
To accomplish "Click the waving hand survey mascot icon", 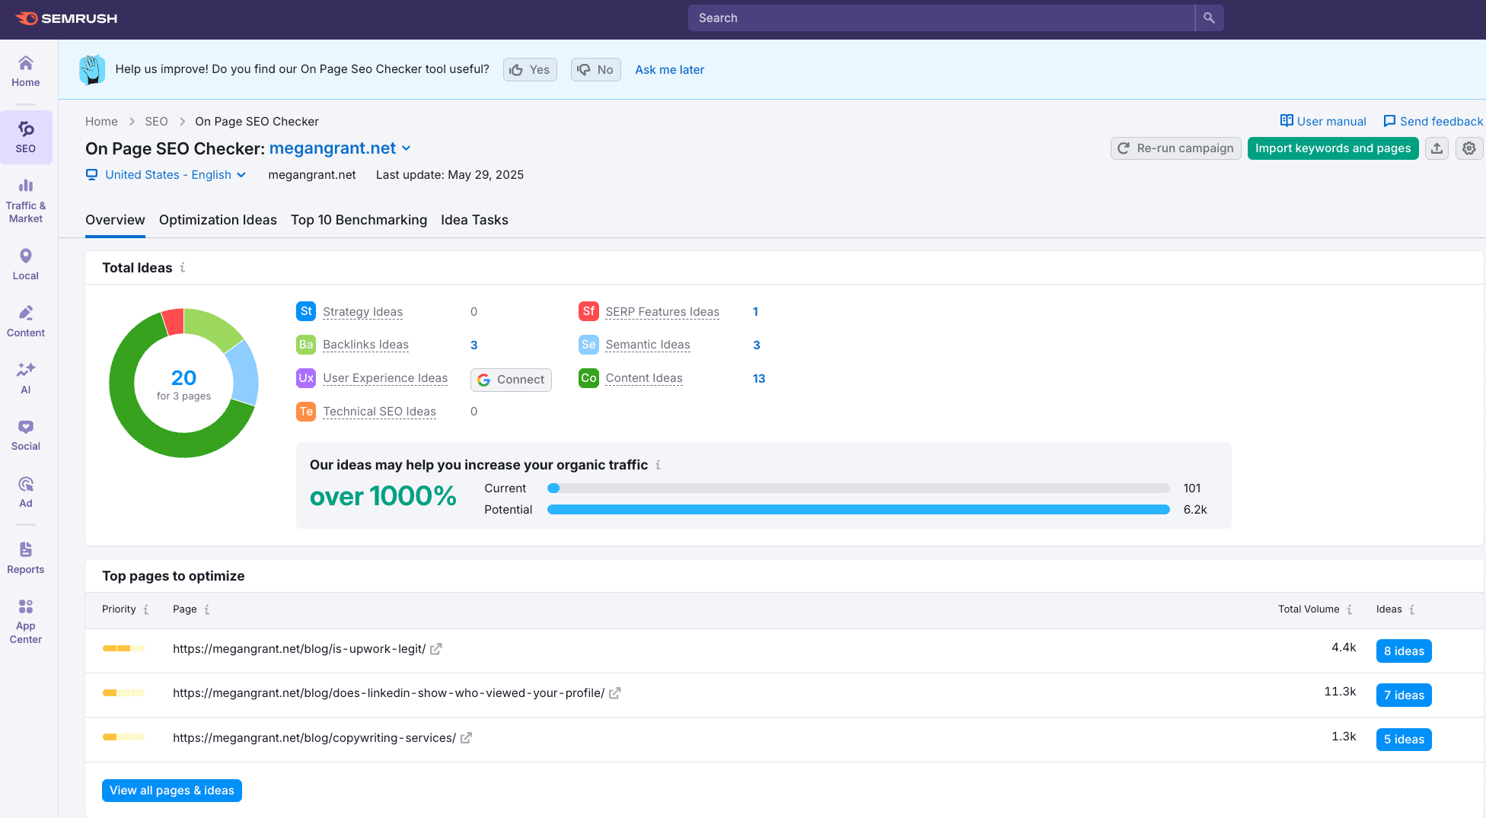I will [92, 70].
